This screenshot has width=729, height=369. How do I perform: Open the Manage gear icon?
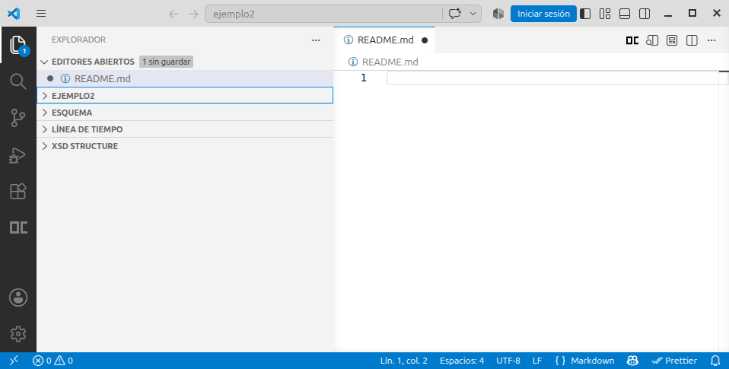[18, 334]
